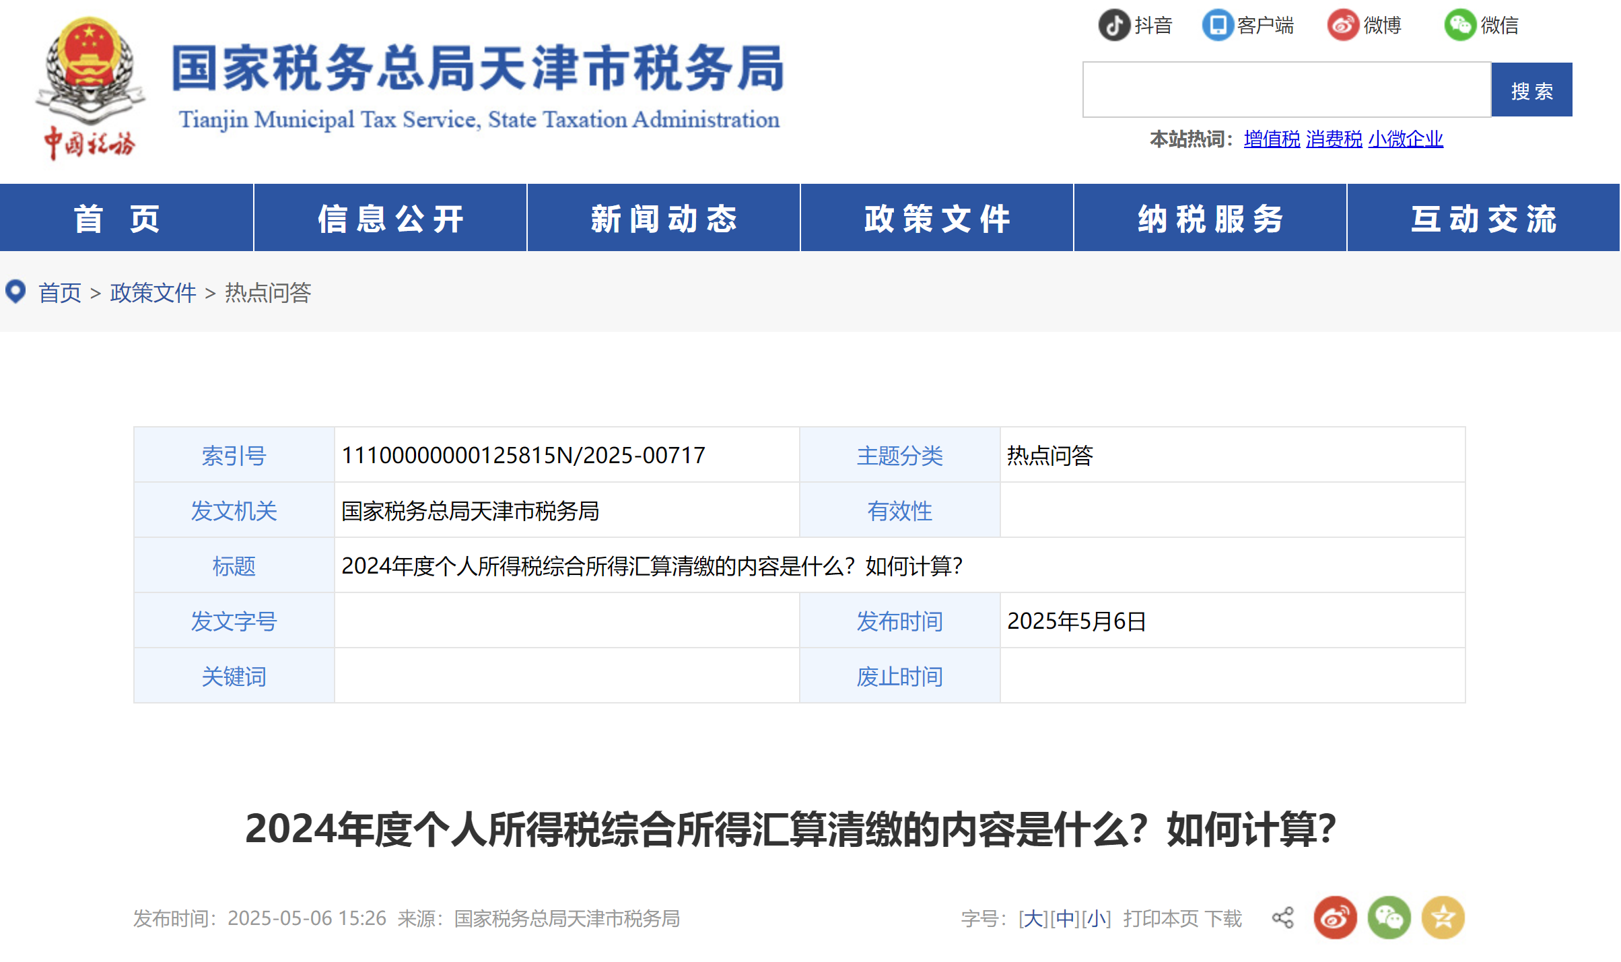This screenshot has height=962, width=1621.
Task: Share article via red Weibo button
Action: pos(1335,918)
